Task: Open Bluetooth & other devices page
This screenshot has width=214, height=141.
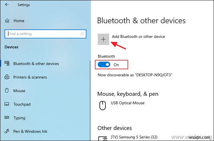Action: point(36,64)
